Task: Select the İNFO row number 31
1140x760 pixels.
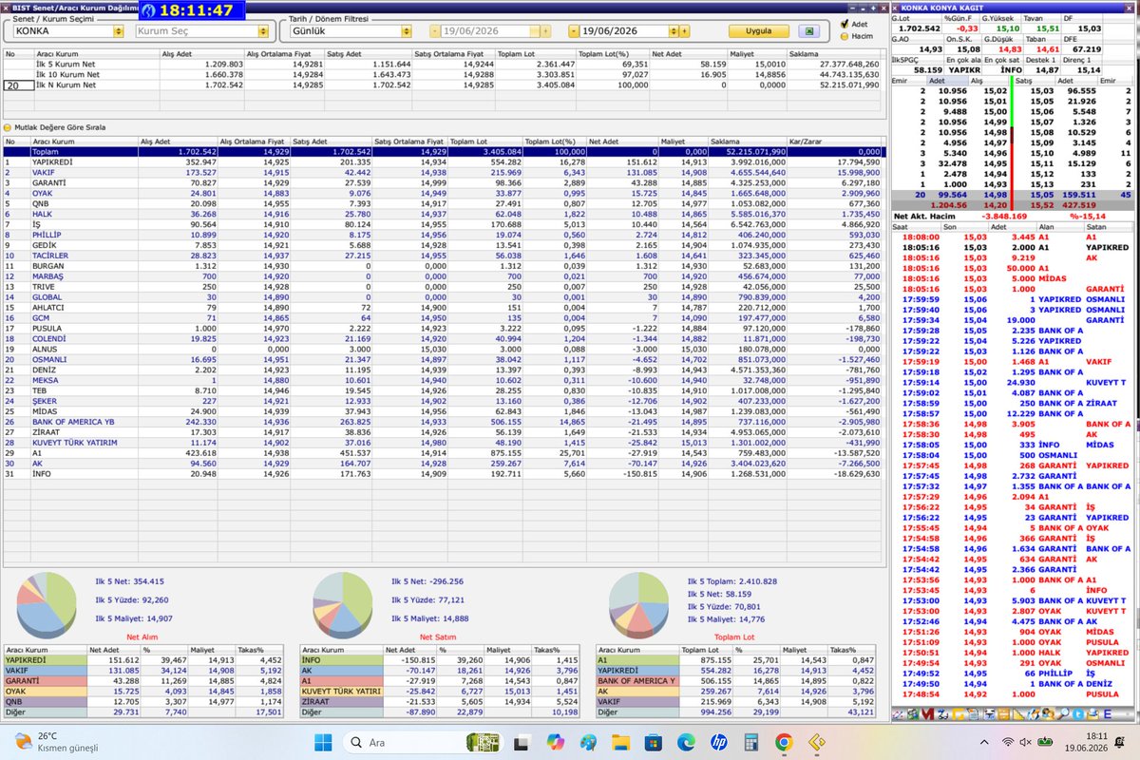Action: (444, 472)
